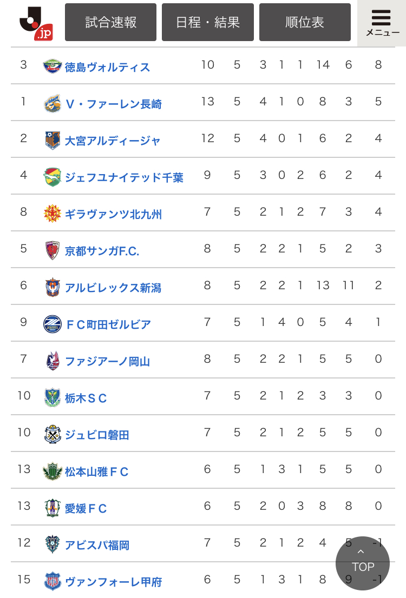Click the 徳島ヴォルティス team crest
Screen dimensions: 406x598
[x=53, y=67]
